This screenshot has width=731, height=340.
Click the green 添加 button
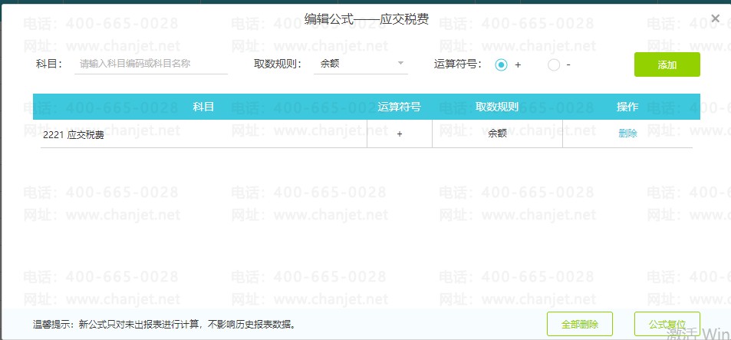[x=667, y=64]
